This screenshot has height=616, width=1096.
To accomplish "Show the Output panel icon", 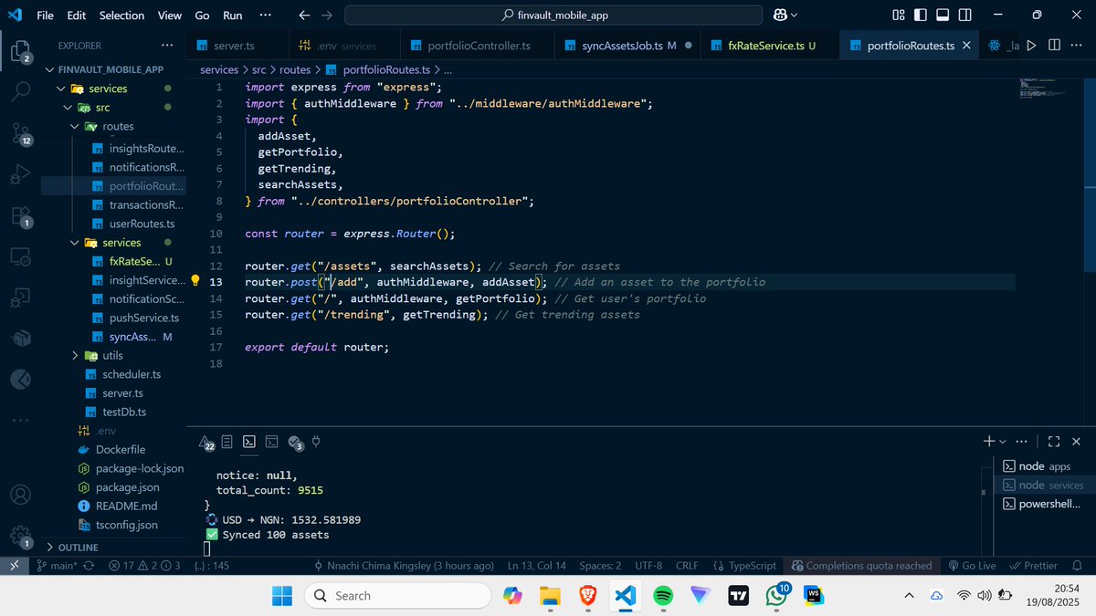I will tap(227, 442).
